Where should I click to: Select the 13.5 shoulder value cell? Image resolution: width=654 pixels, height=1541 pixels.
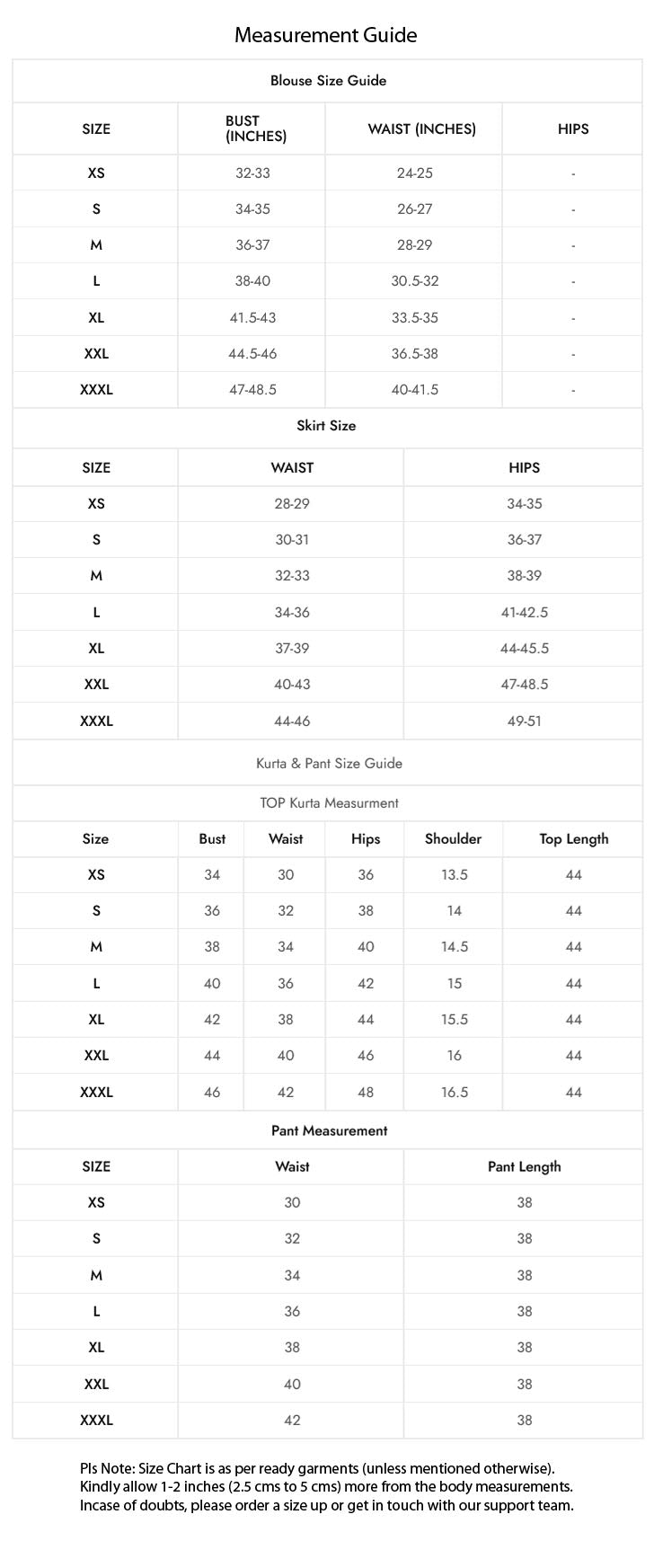point(454,875)
